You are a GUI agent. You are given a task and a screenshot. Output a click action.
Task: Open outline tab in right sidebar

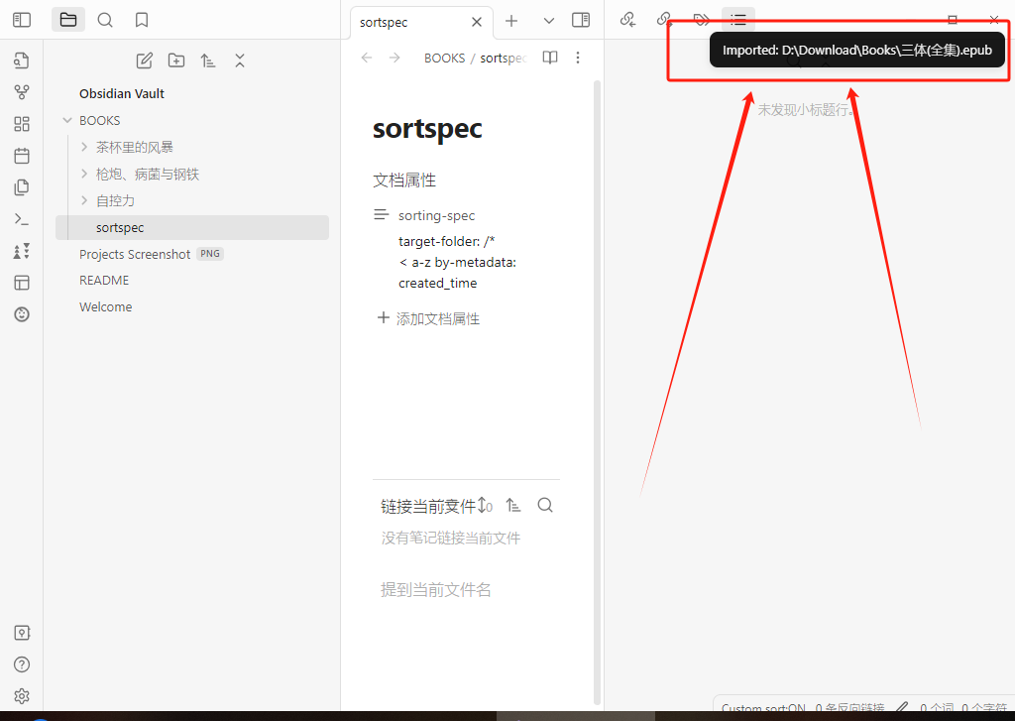coord(737,20)
